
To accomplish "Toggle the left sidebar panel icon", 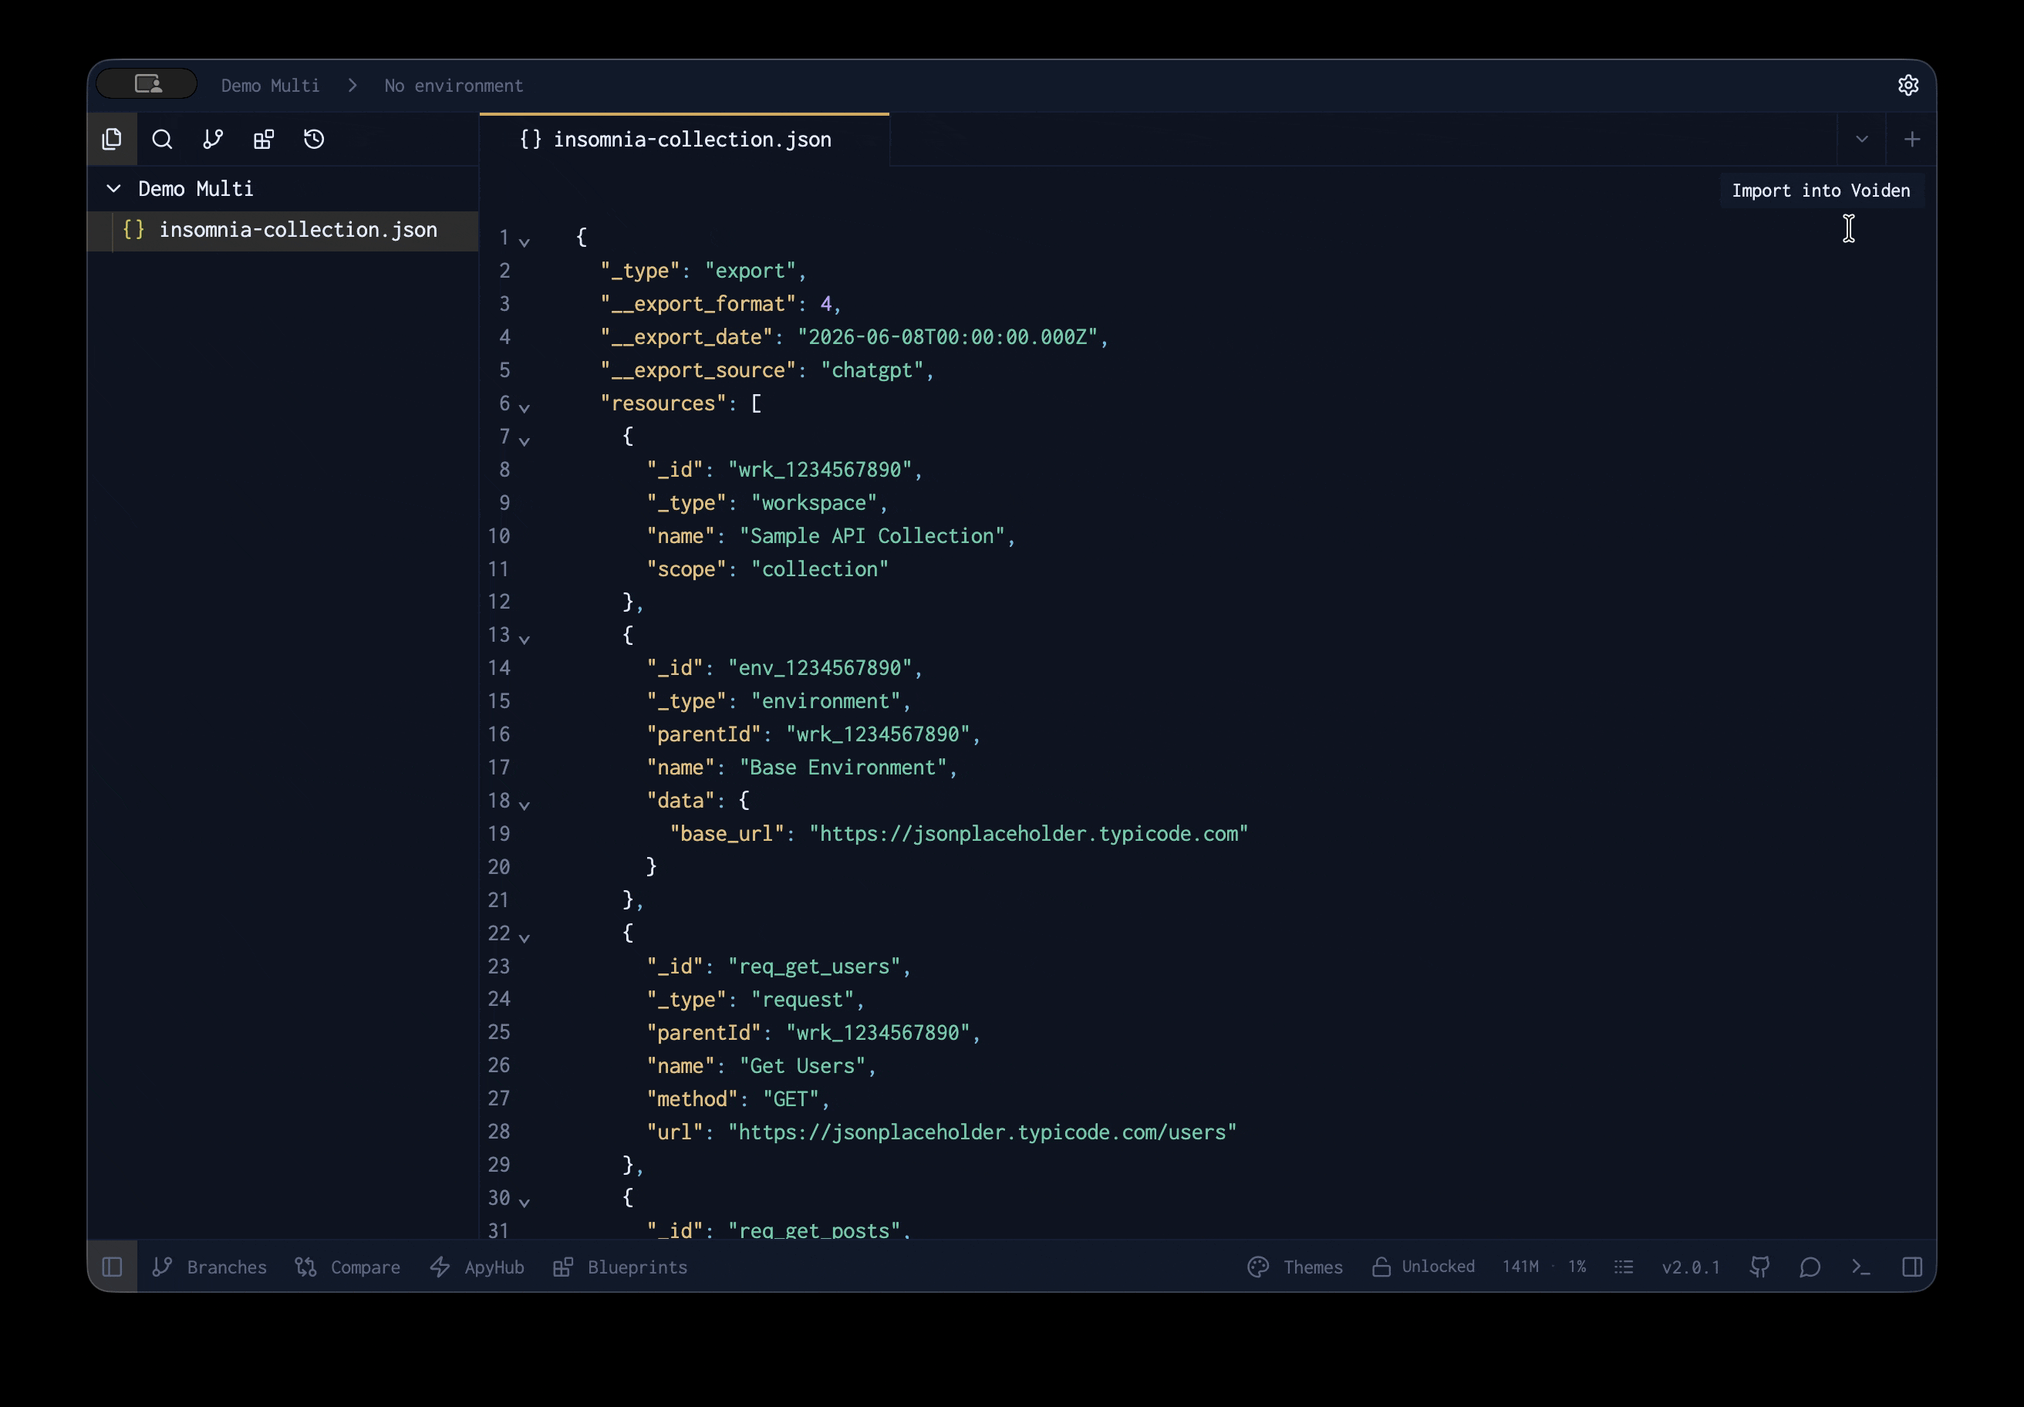I will (112, 1267).
